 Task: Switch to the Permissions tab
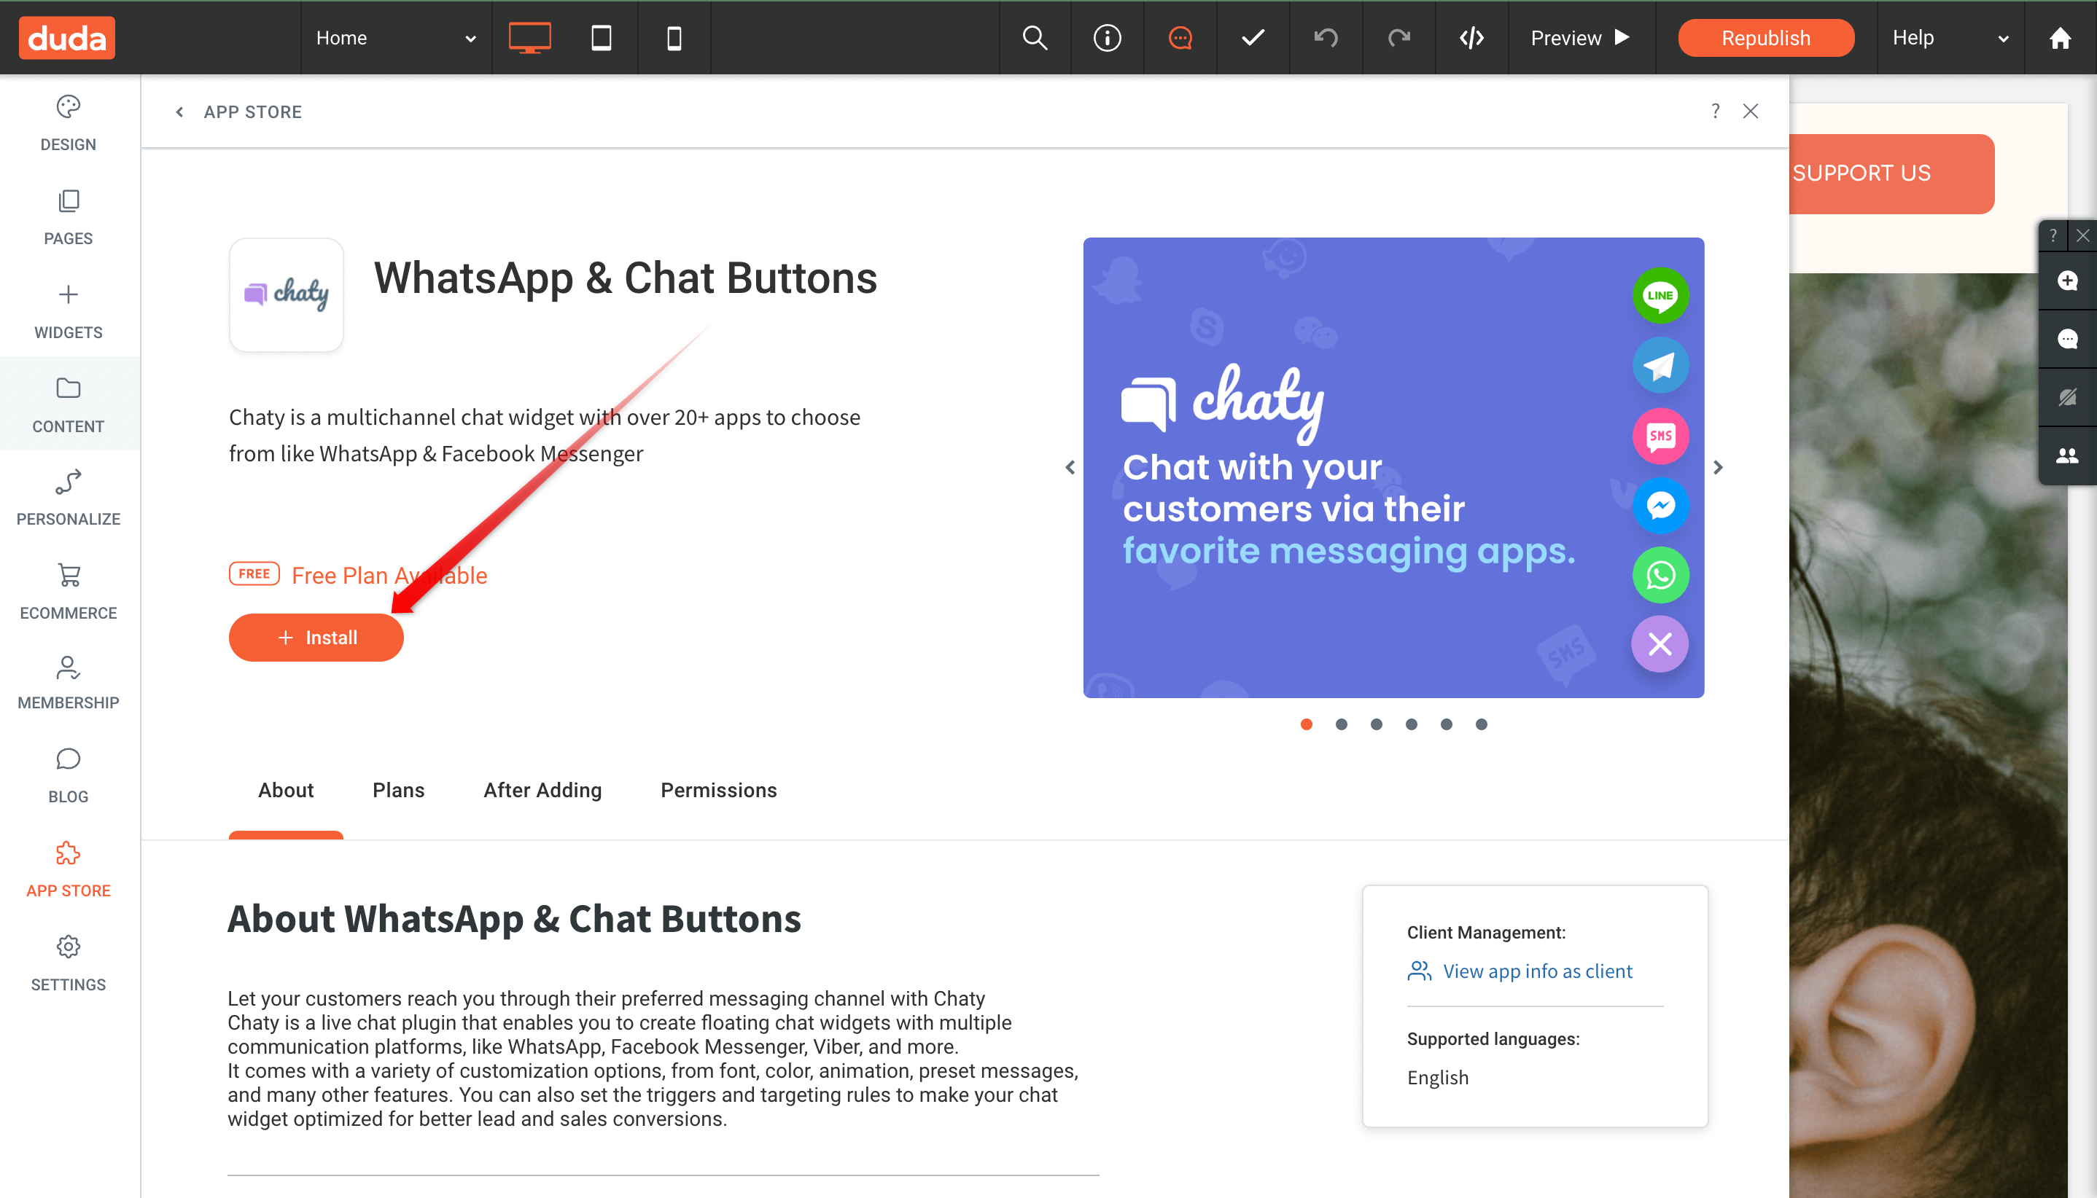coord(719,790)
